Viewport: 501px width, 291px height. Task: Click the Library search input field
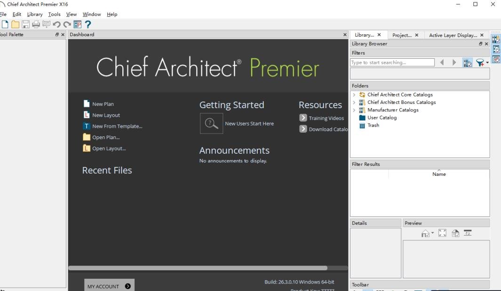point(392,63)
